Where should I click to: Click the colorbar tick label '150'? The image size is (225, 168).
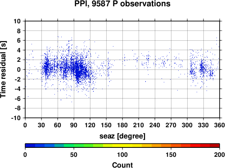point(171,155)
